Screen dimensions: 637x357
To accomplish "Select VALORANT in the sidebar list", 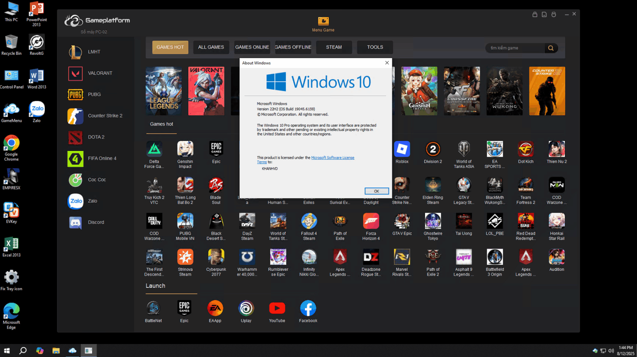I will coord(100,73).
